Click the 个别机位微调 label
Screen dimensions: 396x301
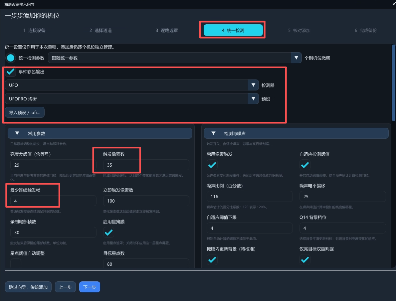(317, 58)
